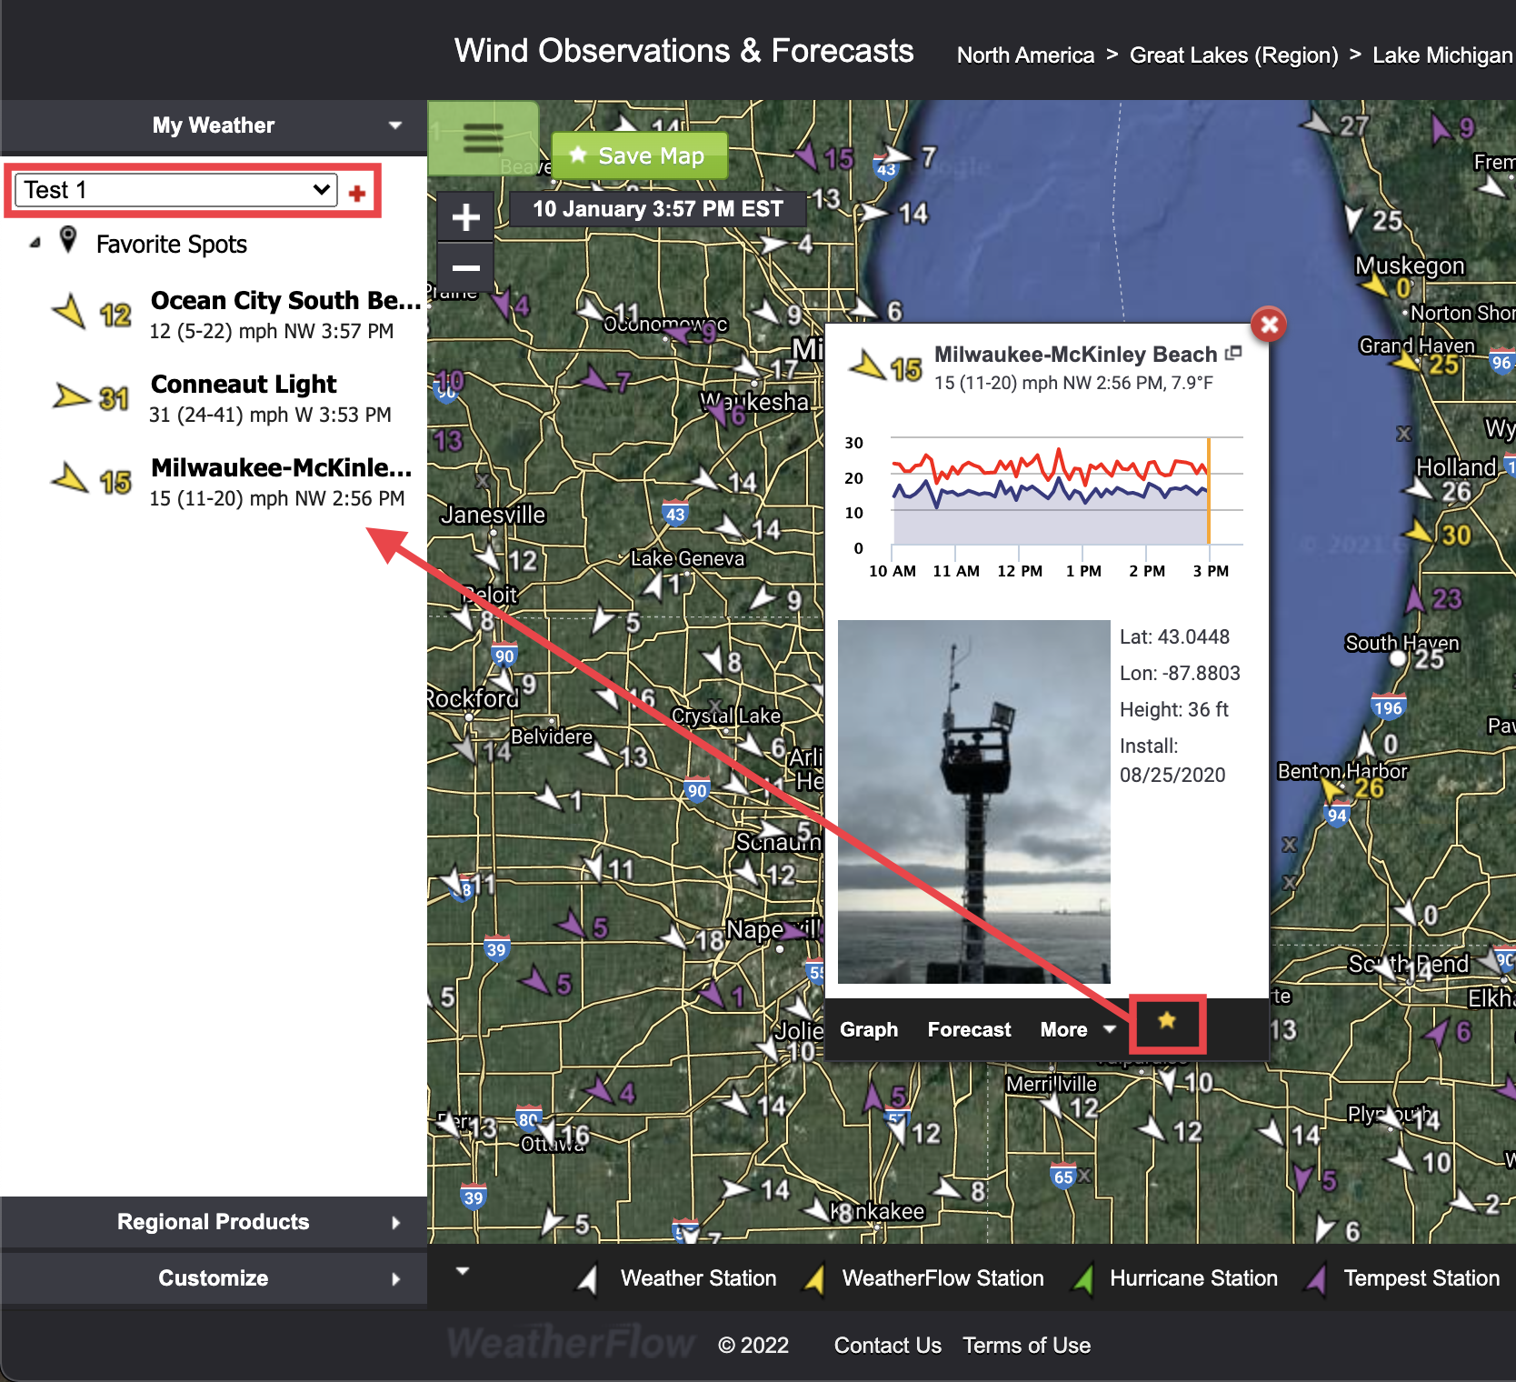
Task: Open the Contact Us link
Action: click(x=887, y=1346)
